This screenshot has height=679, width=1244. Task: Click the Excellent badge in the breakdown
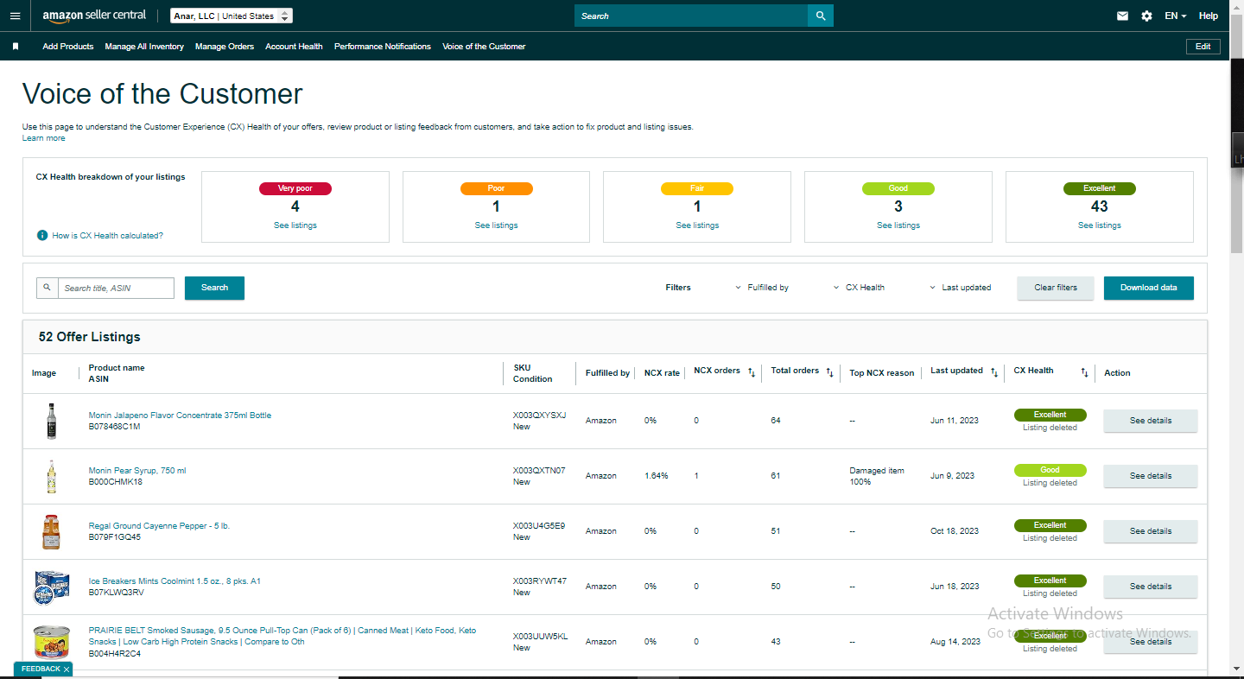(1100, 188)
